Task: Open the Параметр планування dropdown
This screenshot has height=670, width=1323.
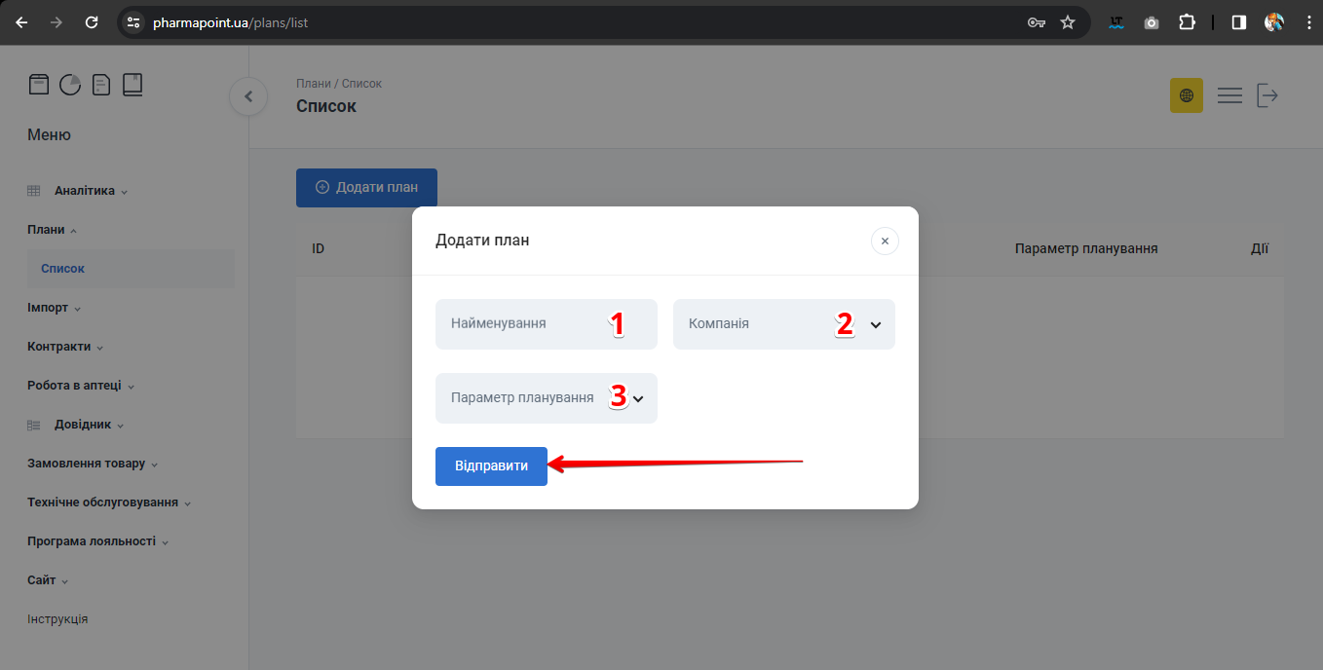Action: click(x=546, y=398)
